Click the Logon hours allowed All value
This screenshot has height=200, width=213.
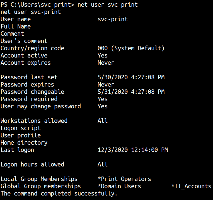(x=103, y=165)
